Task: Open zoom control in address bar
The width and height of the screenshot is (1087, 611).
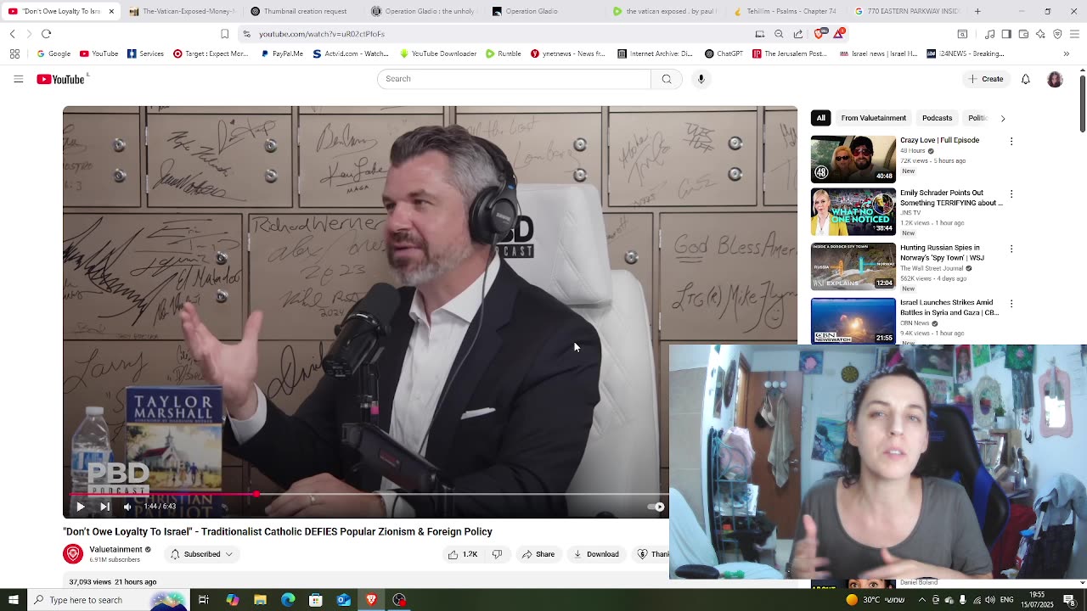Action: [779, 34]
